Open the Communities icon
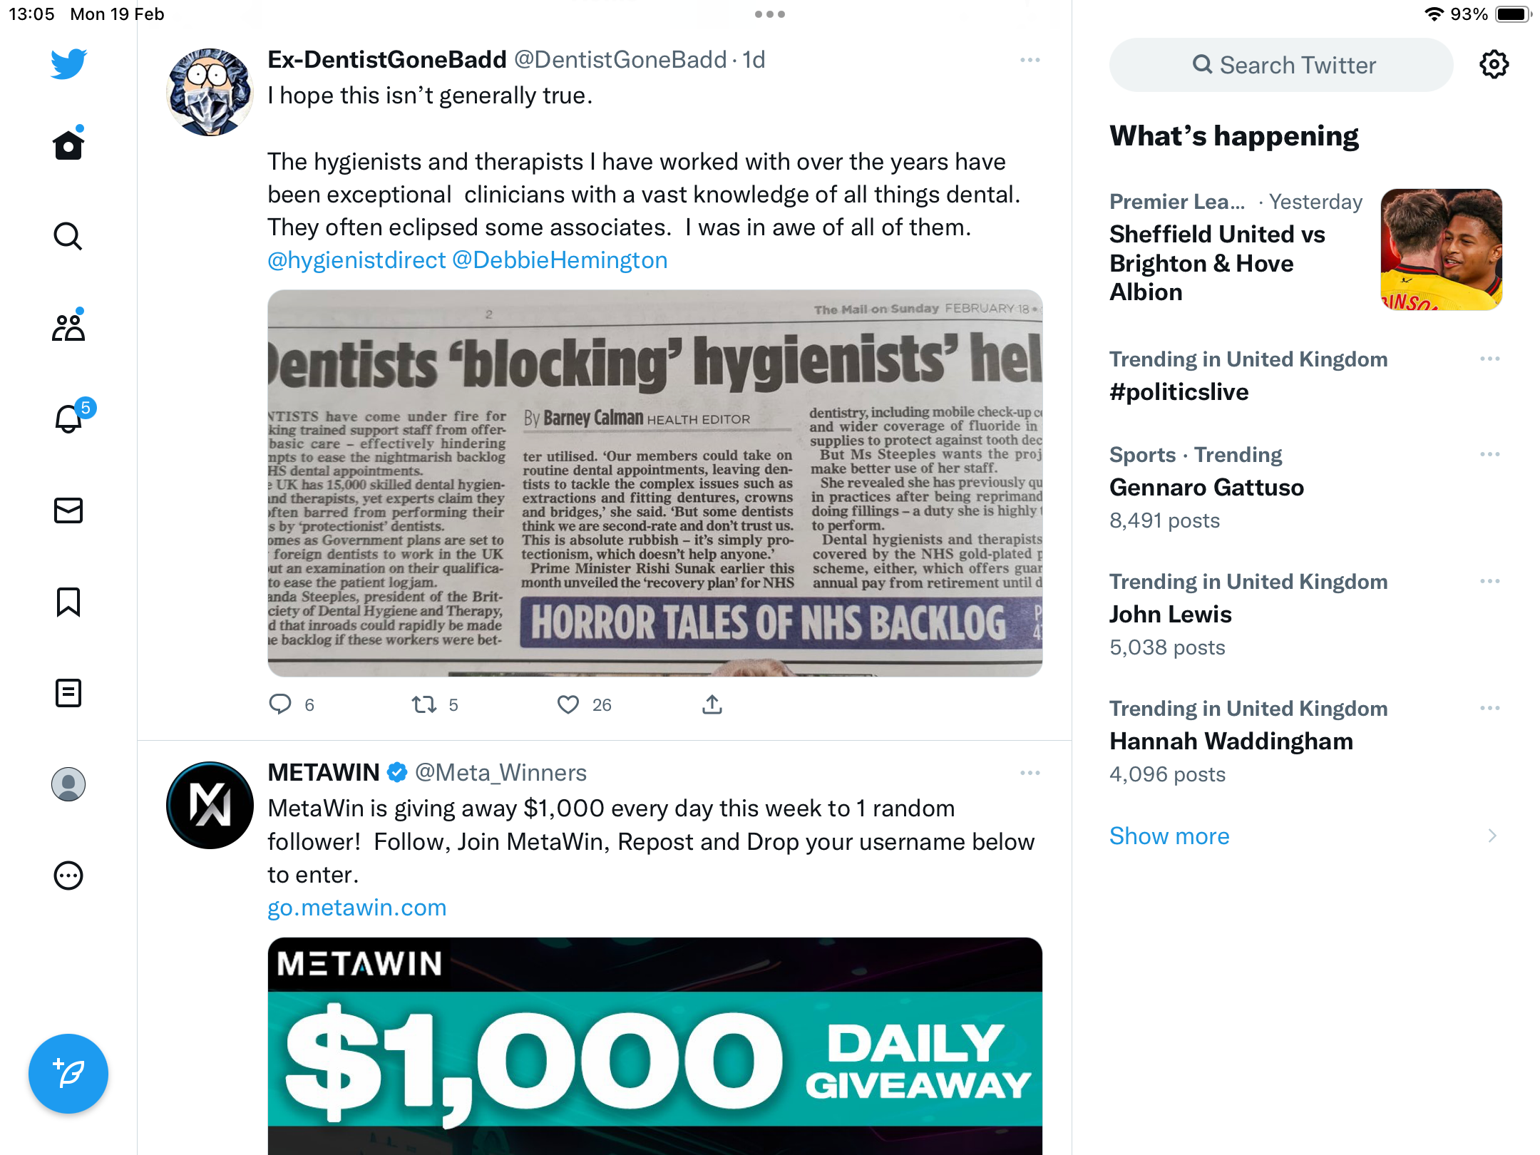 point(68,327)
